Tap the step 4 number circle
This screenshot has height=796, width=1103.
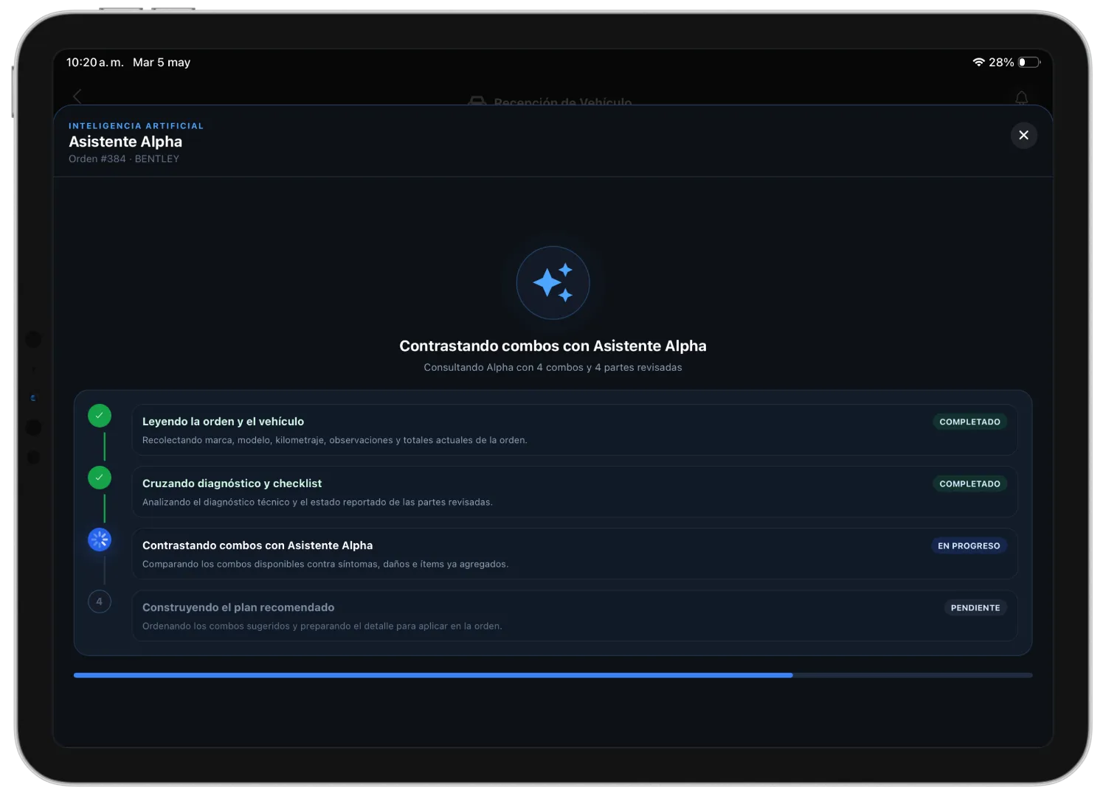pos(100,601)
